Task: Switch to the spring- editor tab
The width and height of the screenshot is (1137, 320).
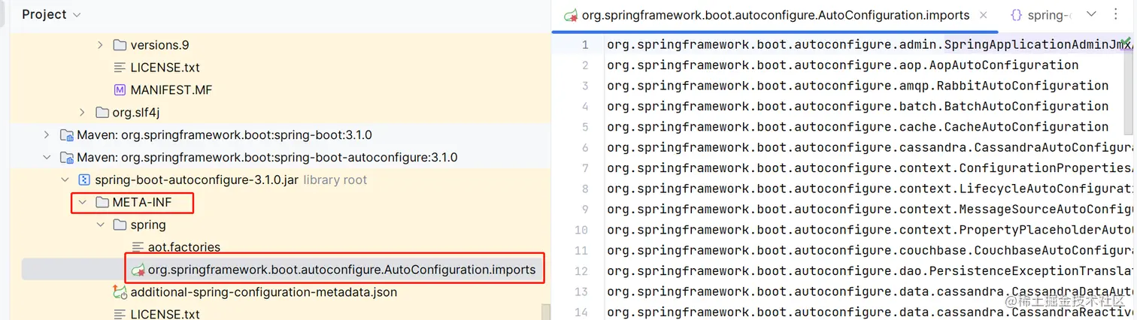Action: [1048, 15]
